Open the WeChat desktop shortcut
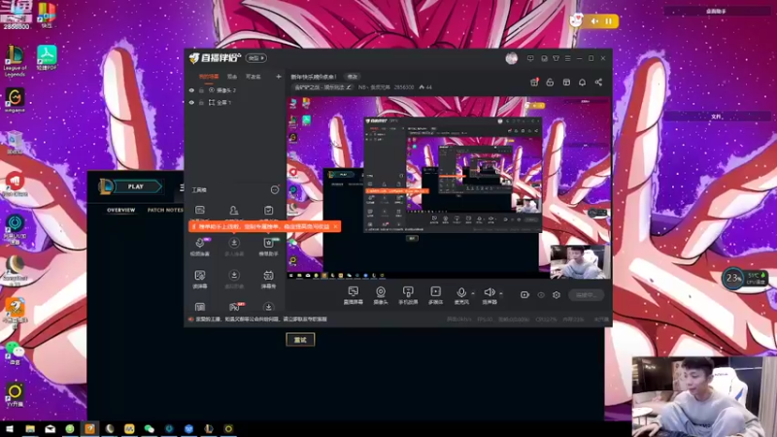The width and height of the screenshot is (777, 437). (15, 353)
